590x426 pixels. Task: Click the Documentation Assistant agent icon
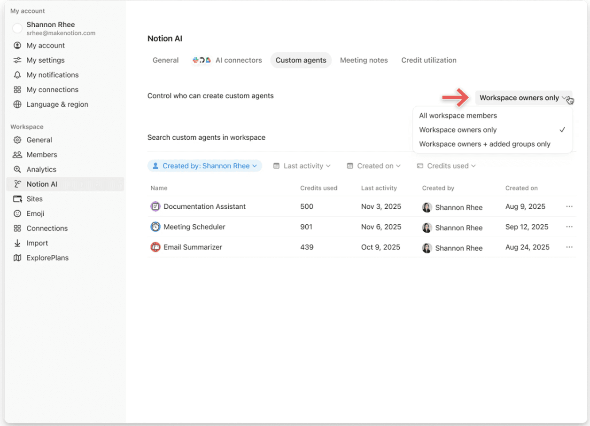point(155,206)
